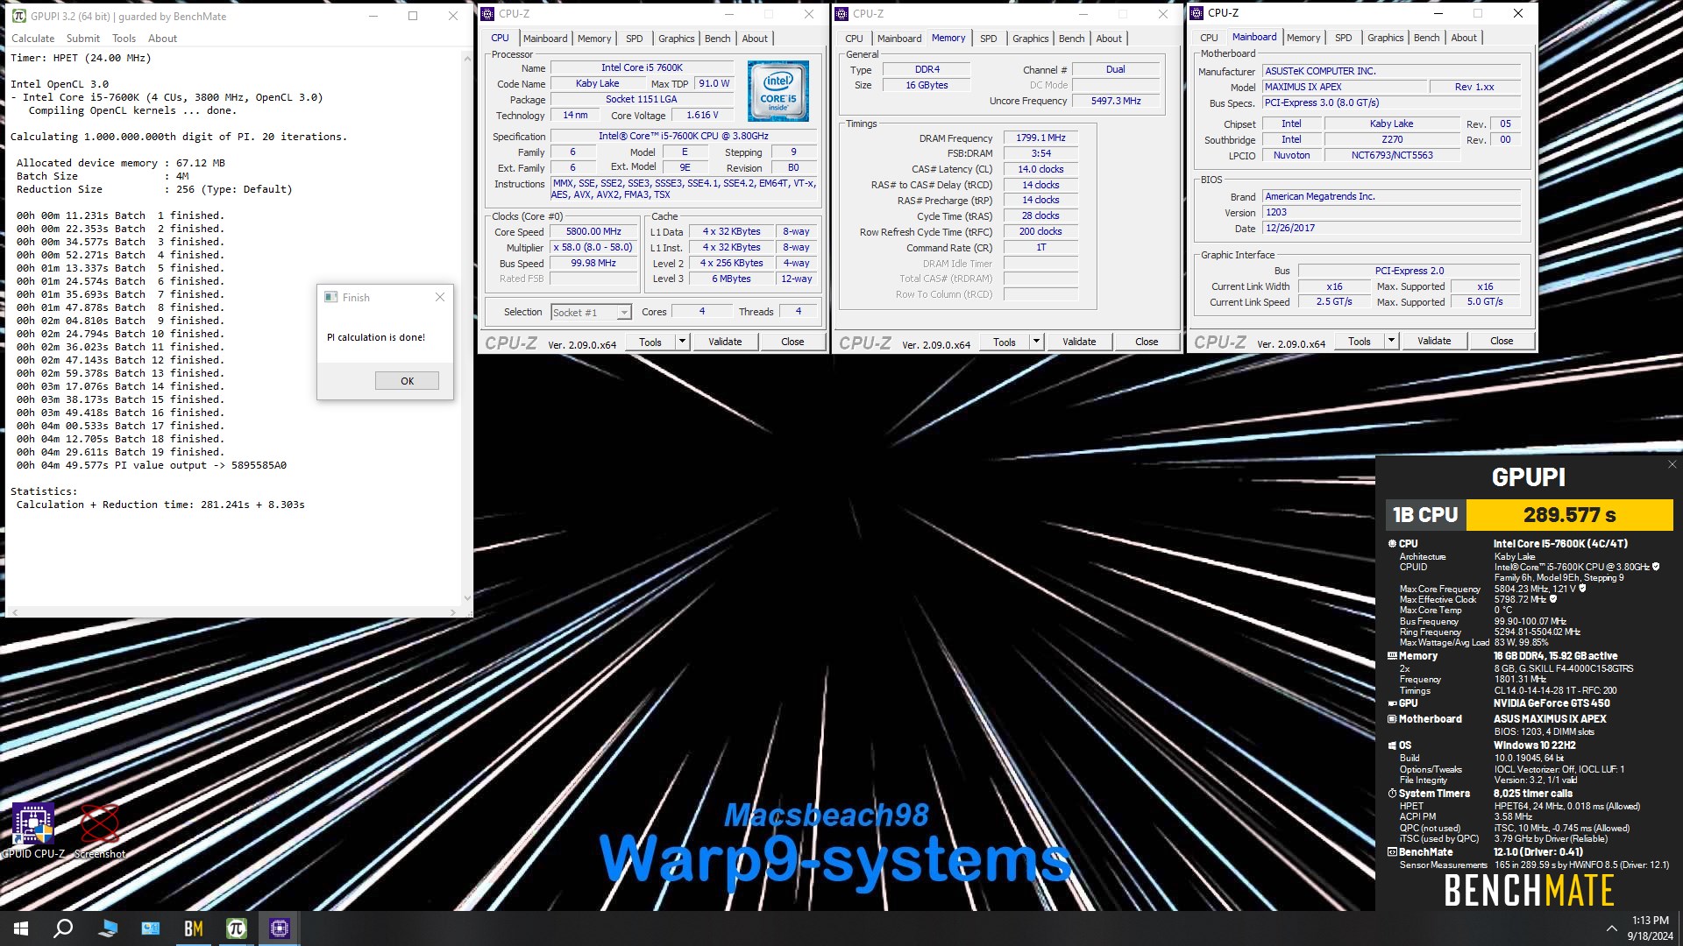Click the MAXIMUS IX APEX model field

coord(1343,87)
